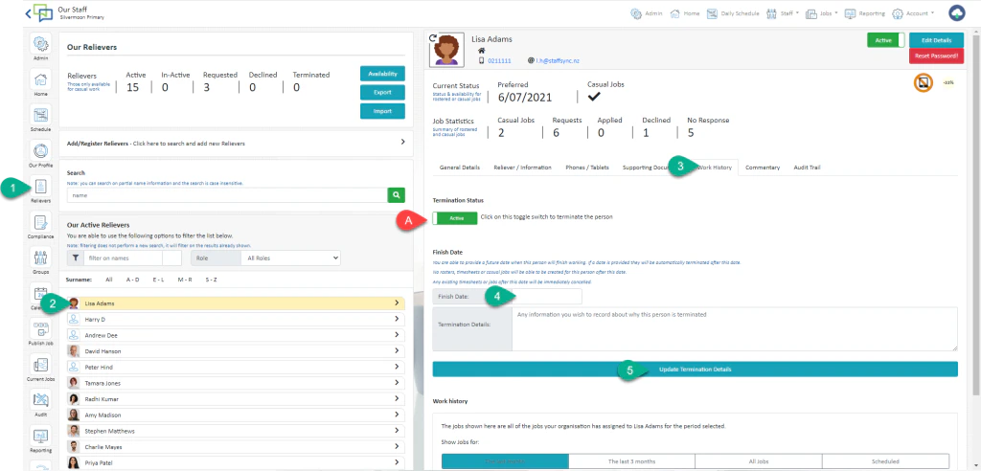The width and height of the screenshot is (981, 471).
Task: Open Reporting from top navigation bar
Action: click(865, 13)
